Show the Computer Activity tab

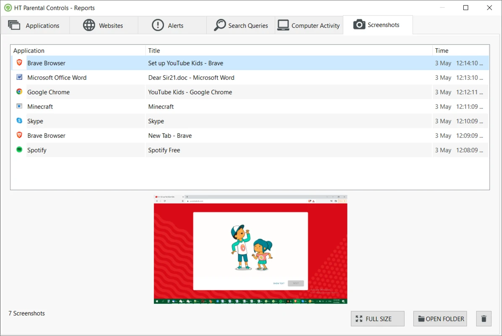coord(309,26)
